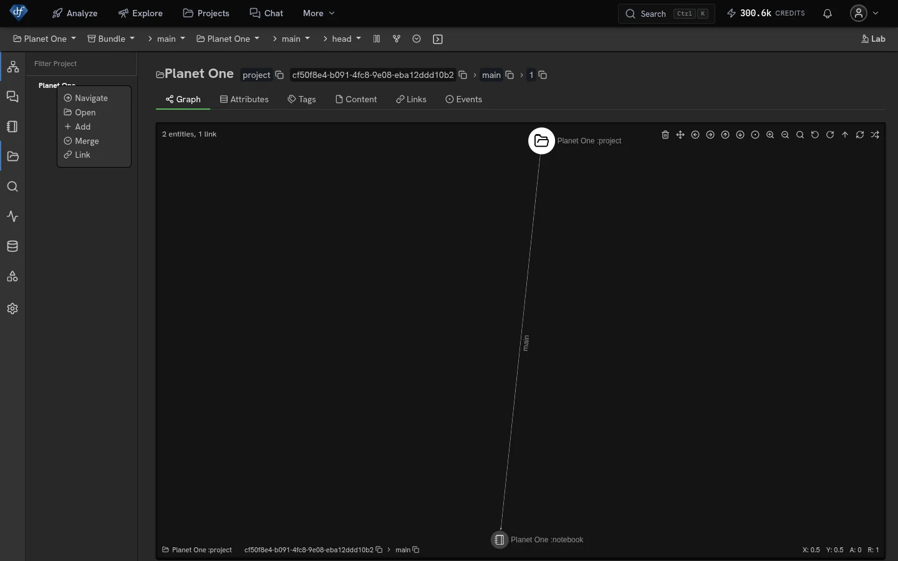The width and height of the screenshot is (898, 561).
Task: Switch to the Events tab
Action: (x=464, y=99)
